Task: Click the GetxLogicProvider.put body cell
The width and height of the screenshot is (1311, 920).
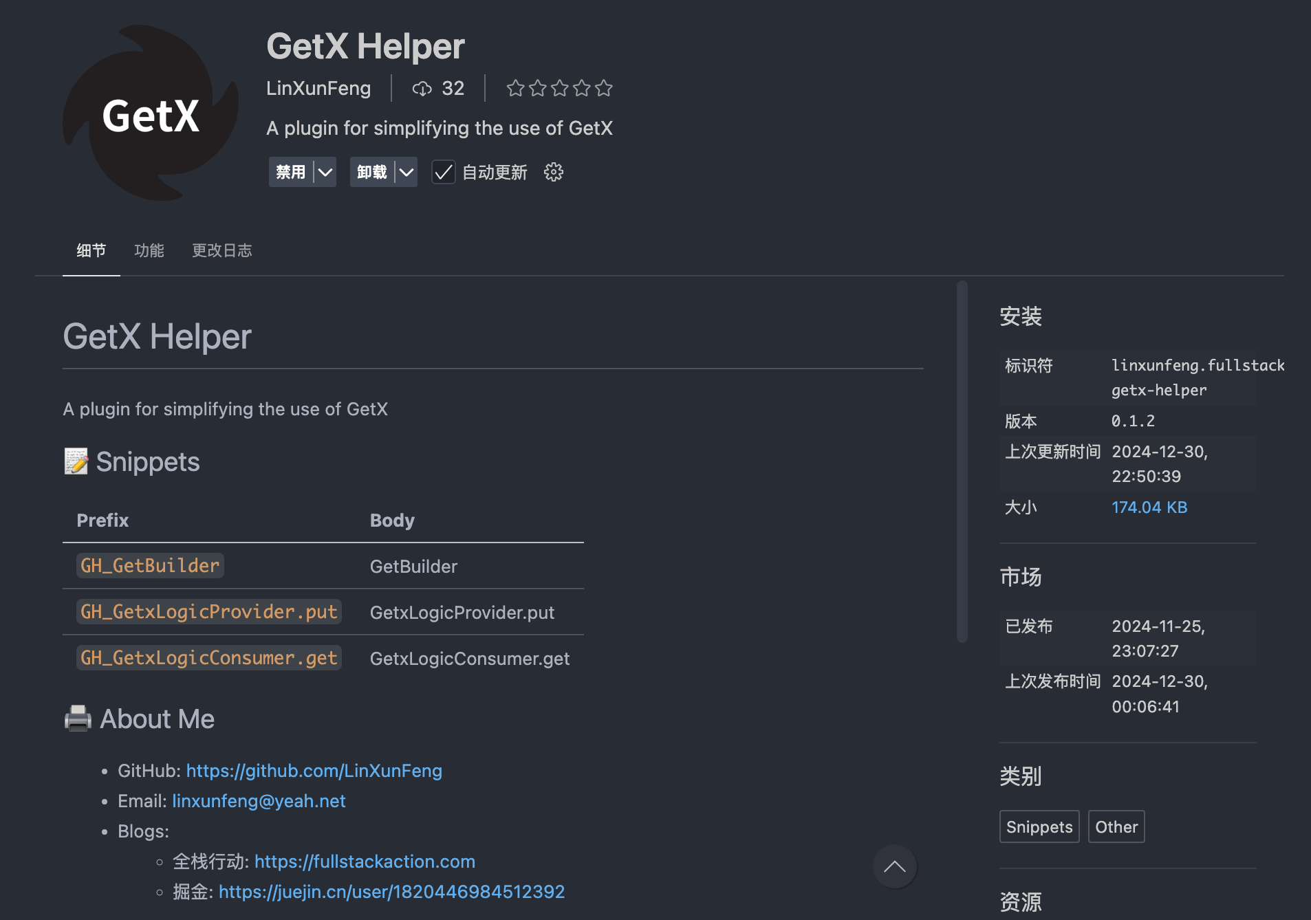Action: pos(462,613)
